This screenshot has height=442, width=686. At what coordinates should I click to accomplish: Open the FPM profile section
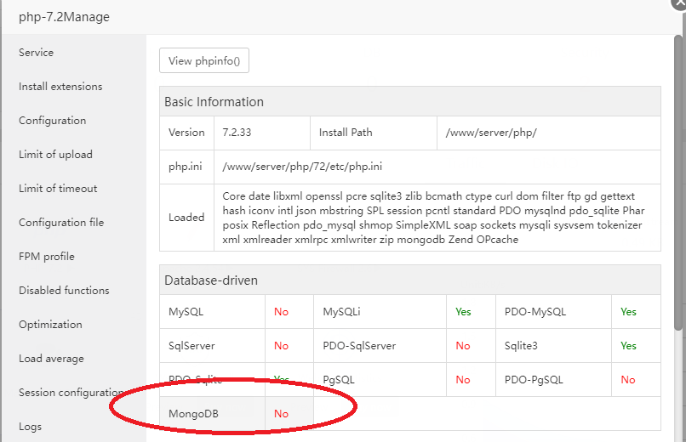(47, 257)
